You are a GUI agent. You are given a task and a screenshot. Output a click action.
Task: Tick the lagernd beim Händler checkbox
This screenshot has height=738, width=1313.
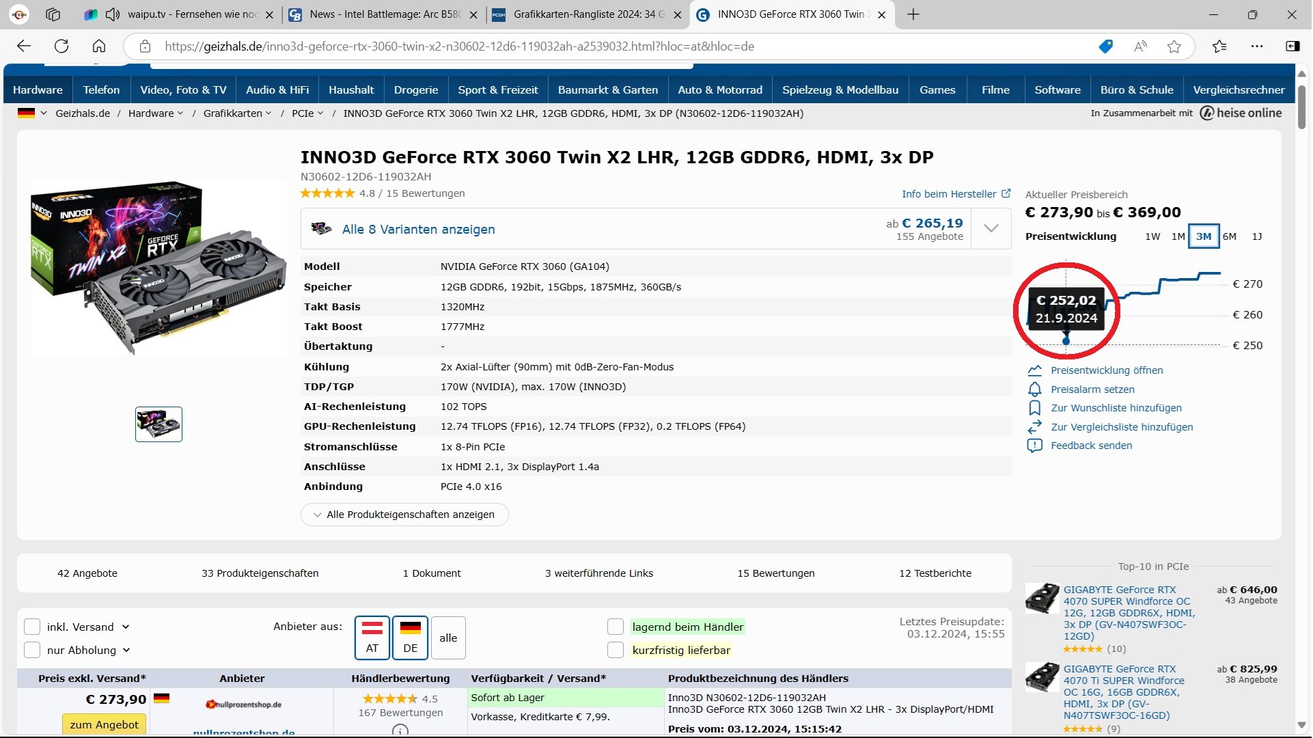pos(616,627)
